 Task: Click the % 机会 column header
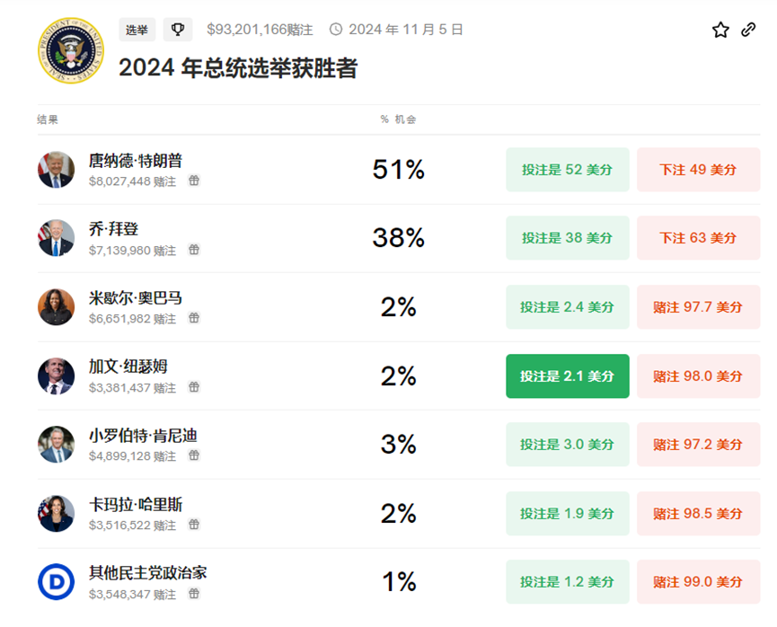pyautogui.click(x=398, y=119)
